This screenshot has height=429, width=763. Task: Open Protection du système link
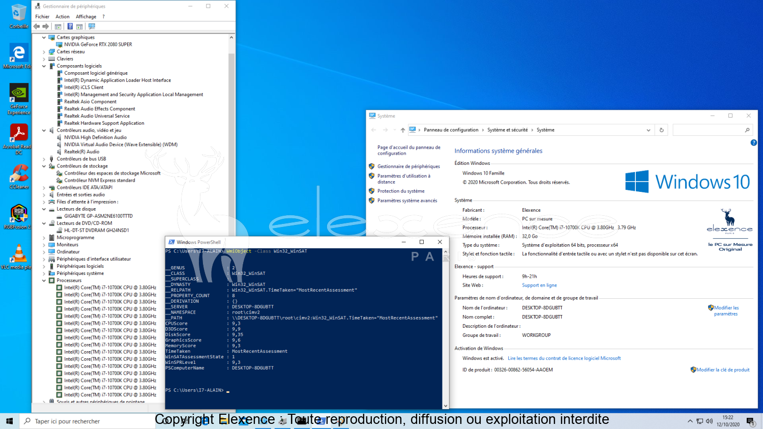[401, 191]
